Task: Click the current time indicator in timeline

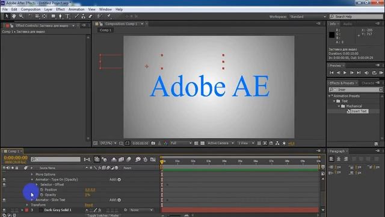Action: coord(162,162)
